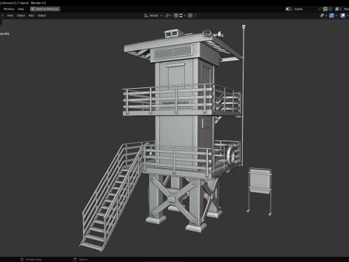Screen dimensions: 349x262
Task: Open the proportional editing falloff dropdown
Action: [197, 15]
